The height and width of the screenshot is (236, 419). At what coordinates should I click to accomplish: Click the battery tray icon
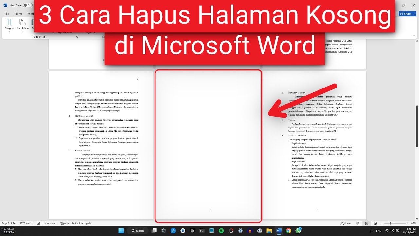click(397, 231)
